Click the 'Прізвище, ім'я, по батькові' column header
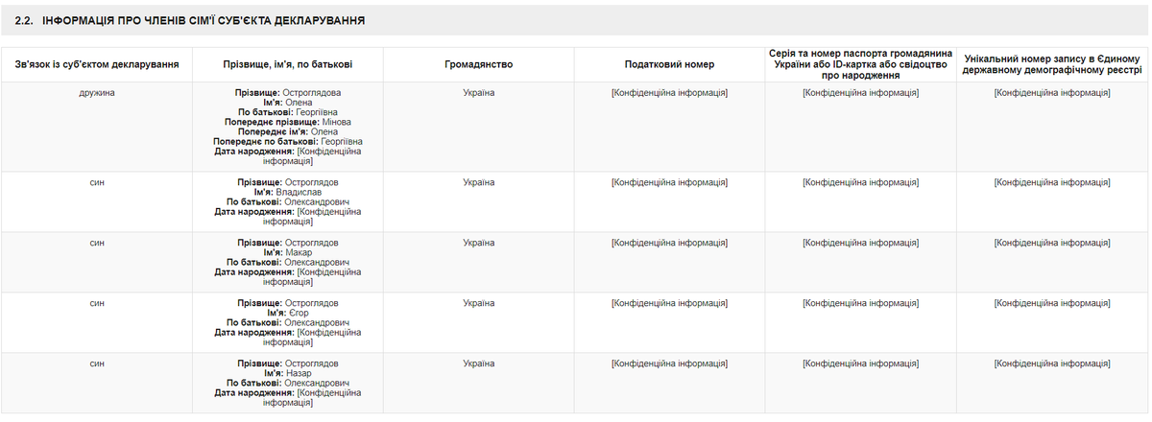Image resolution: width=1152 pixels, height=422 pixels. pos(287,64)
